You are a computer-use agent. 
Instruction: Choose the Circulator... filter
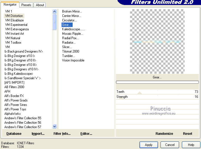tap(69, 20)
